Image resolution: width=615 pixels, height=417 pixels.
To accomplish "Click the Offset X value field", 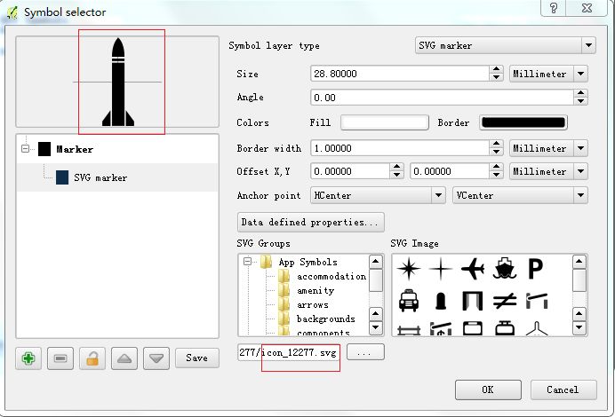I will [x=350, y=171].
